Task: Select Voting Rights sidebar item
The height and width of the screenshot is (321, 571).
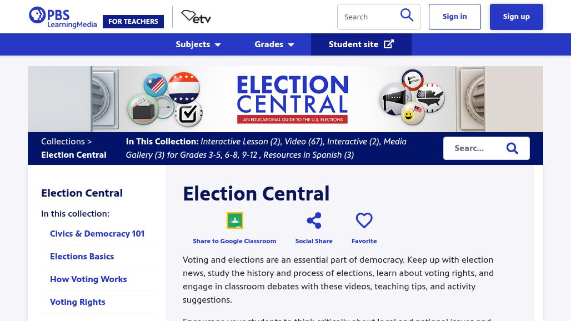Action: 78,302
